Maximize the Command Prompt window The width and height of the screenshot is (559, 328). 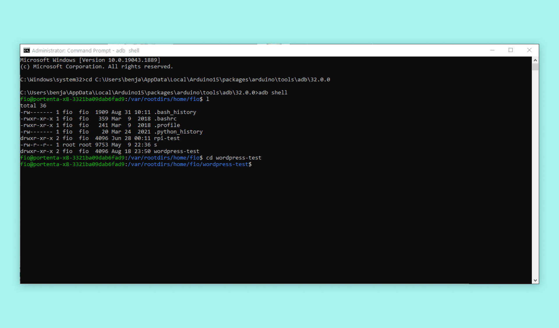tap(510, 50)
